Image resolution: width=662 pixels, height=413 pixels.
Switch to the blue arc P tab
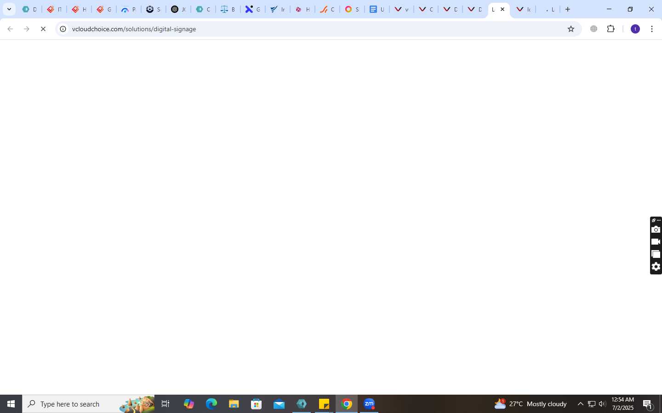click(x=129, y=9)
